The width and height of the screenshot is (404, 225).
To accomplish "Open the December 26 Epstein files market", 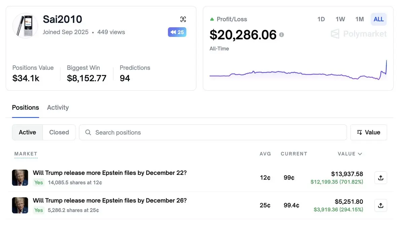I will pos(110,200).
